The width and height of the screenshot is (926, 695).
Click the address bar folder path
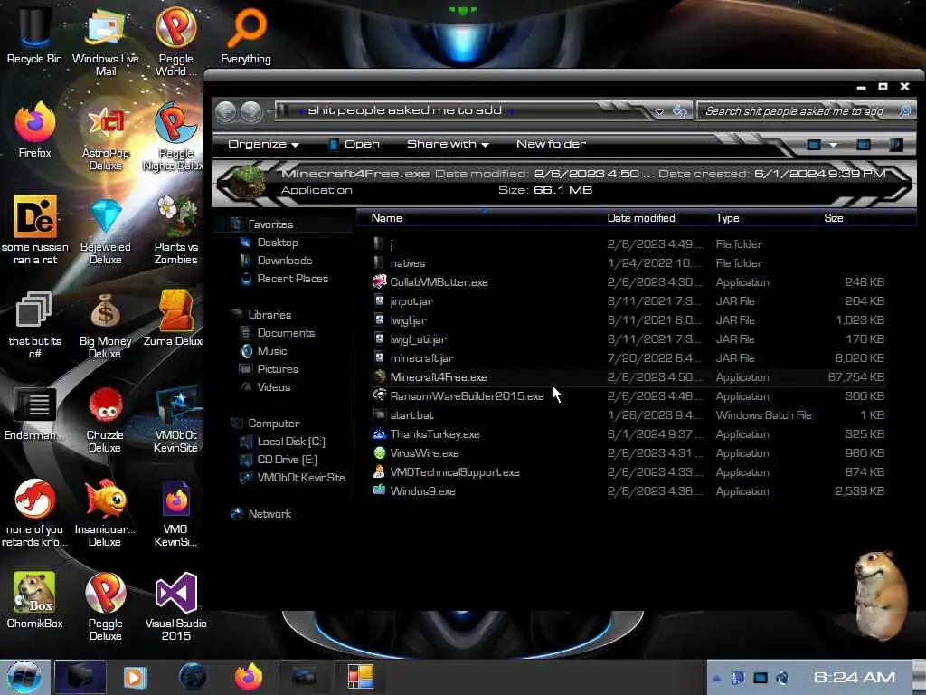point(404,110)
